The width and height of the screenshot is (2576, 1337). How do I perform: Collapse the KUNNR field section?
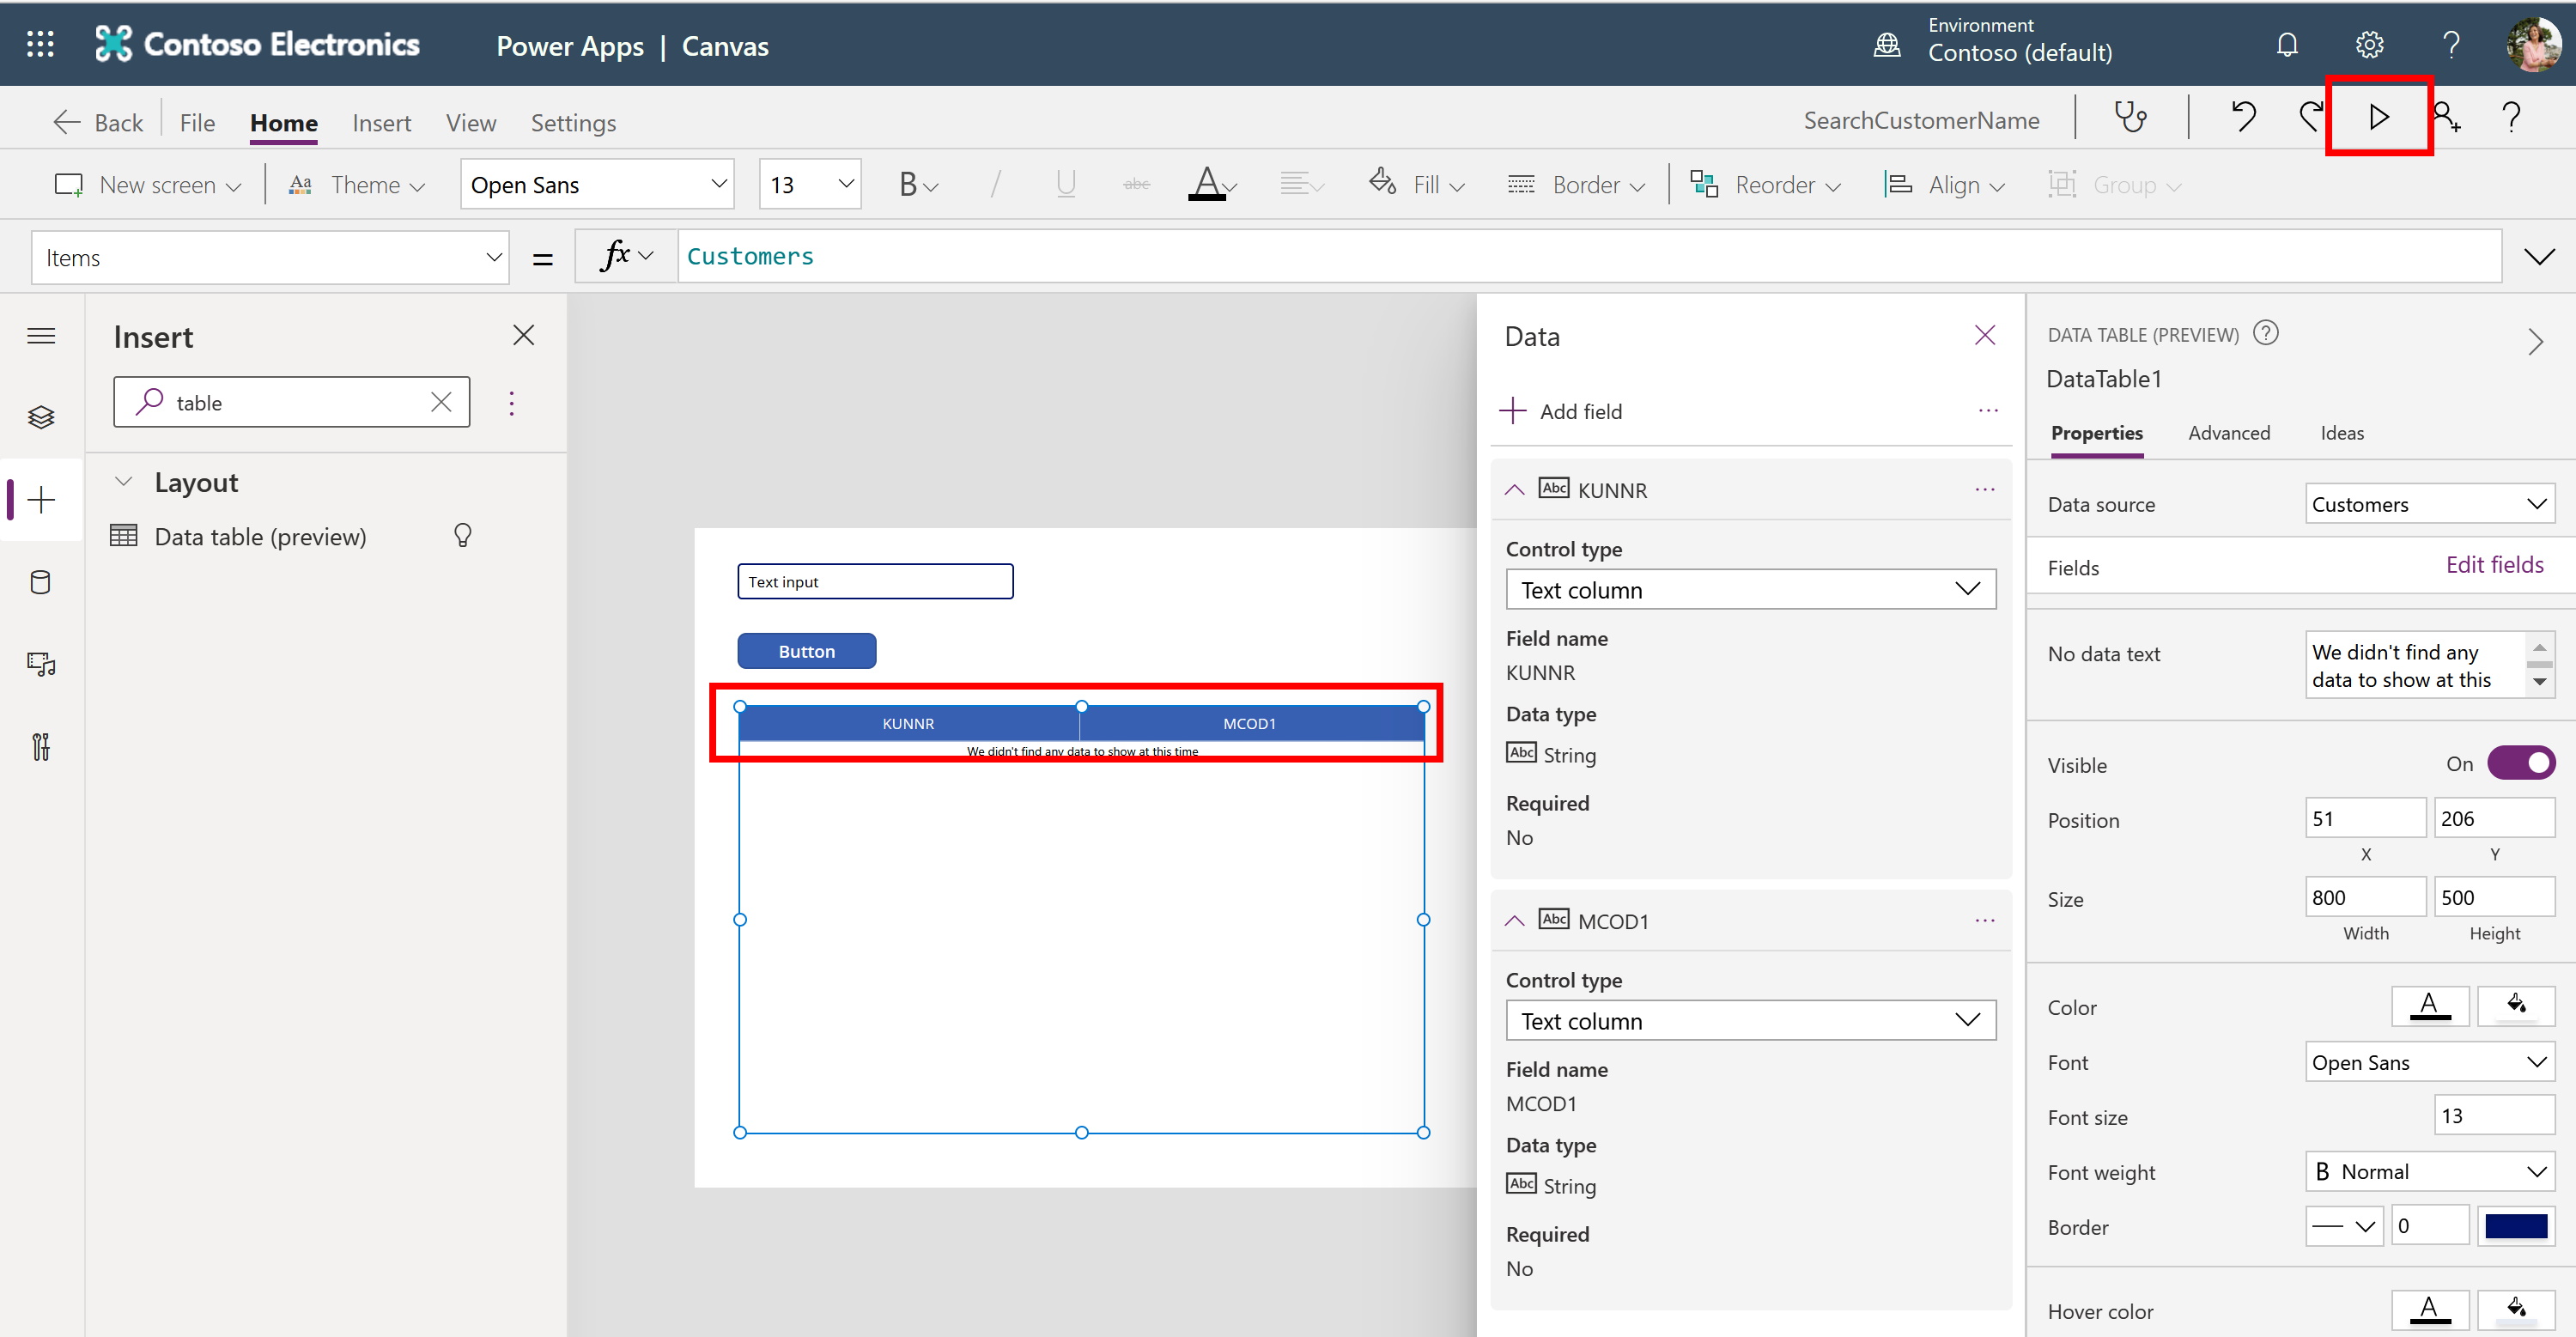pyautogui.click(x=1514, y=489)
